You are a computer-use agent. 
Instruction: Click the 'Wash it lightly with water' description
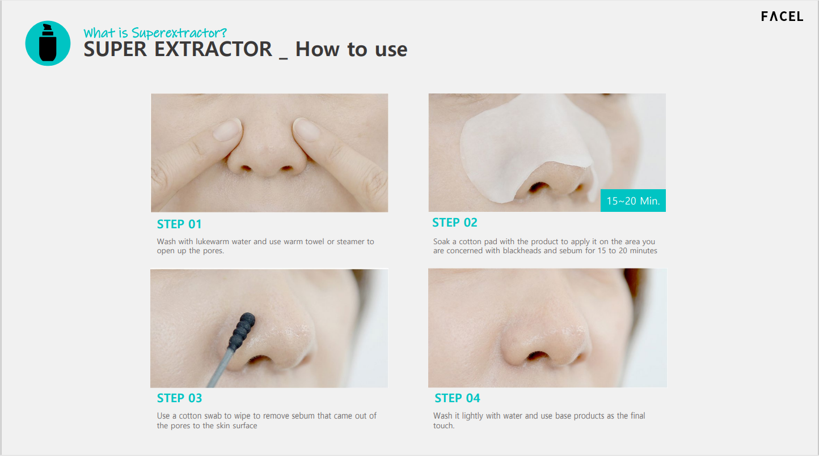click(x=539, y=420)
